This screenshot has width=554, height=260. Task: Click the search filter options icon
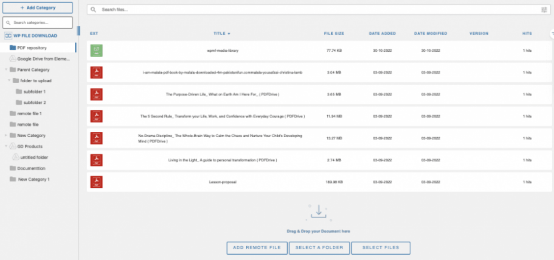[544, 10]
